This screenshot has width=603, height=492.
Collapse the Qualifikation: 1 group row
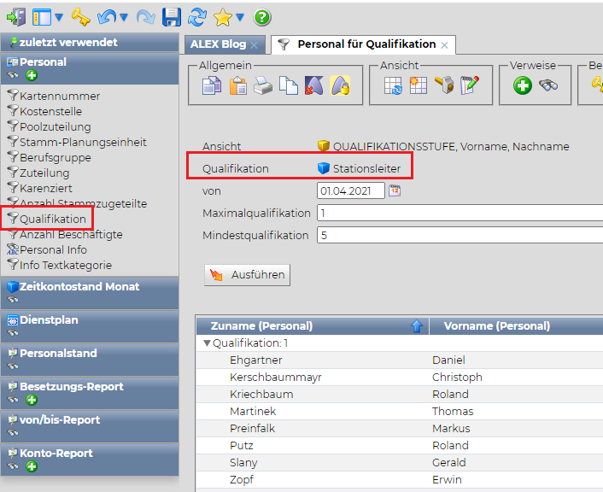pyautogui.click(x=207, y=343)
